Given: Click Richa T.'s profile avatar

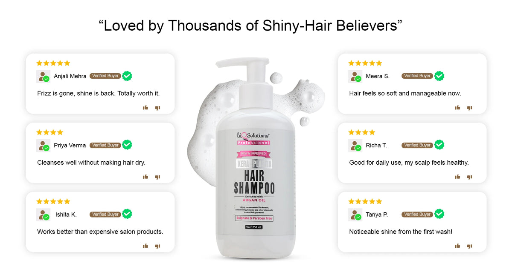Looking at the screenshot, I should click(355, 146).
